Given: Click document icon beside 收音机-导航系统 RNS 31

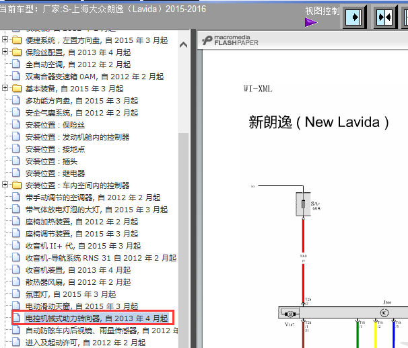Looking at the screenshot, I should tap(16, 257).
